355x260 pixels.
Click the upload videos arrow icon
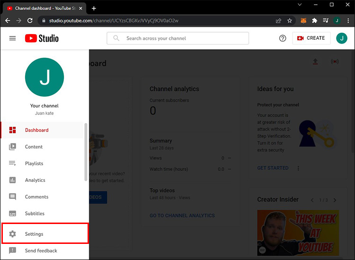pyautogui.click(x=315, y=62)
